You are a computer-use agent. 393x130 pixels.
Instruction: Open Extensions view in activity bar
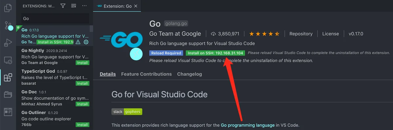[8, 78]
